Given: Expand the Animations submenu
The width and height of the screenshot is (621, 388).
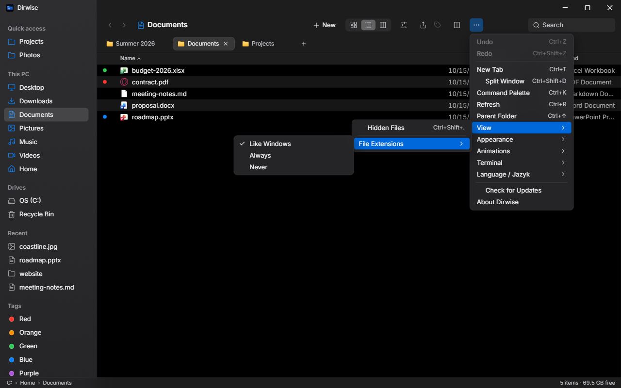Looking at the screenshot, I should click(522, 151).
